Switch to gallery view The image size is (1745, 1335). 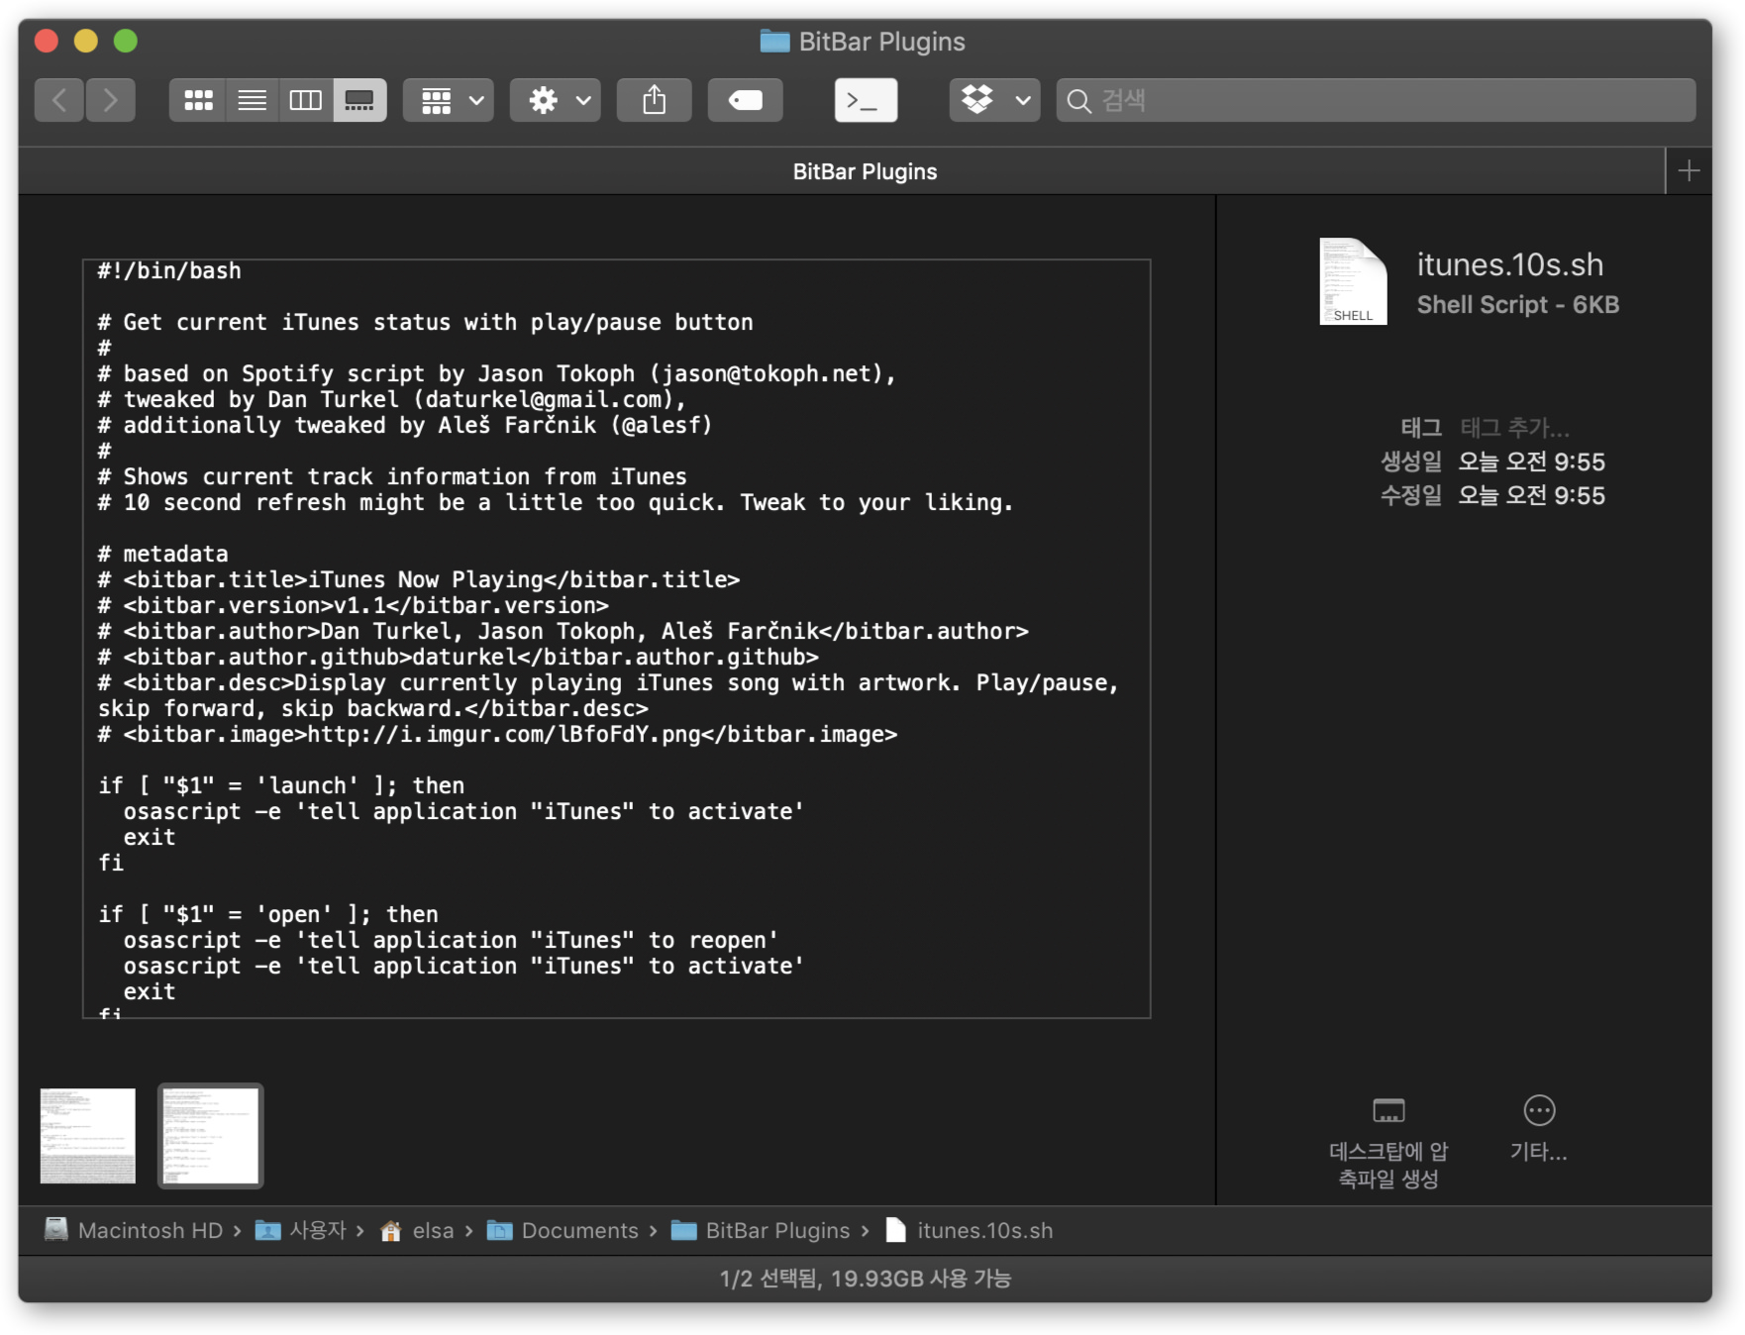359,100
